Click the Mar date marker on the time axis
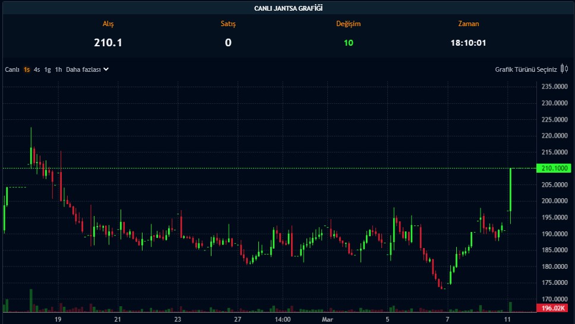Image resolution: width=575 pixels, height=324 pixels. 327,319
